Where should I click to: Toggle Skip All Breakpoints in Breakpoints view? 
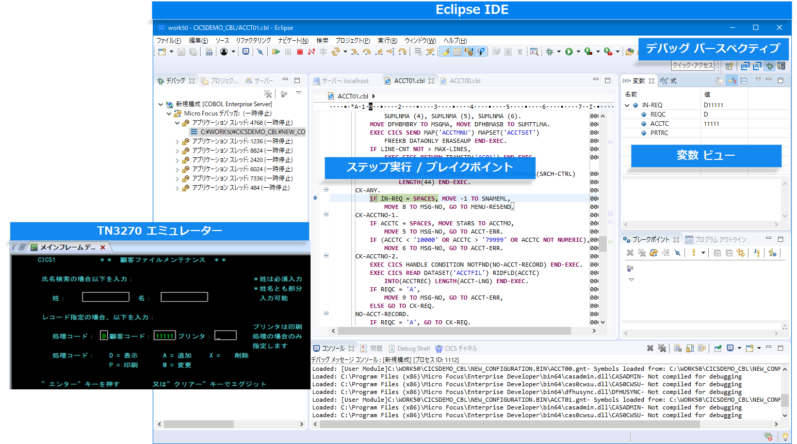677,253
